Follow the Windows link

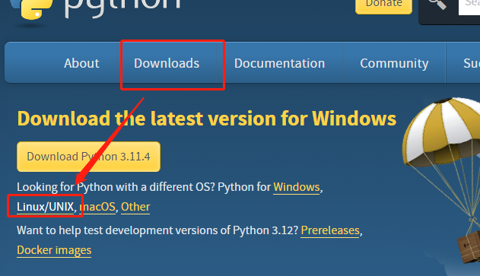click(297, 187)
